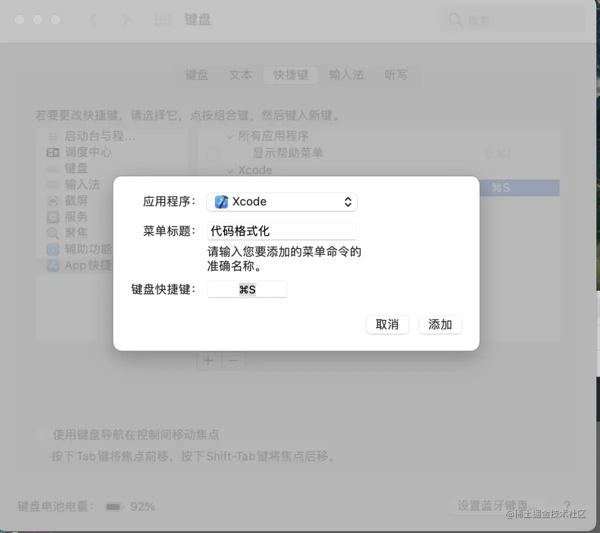
Task: Collapse the Xcode group chevron
Action: point(230,170)
